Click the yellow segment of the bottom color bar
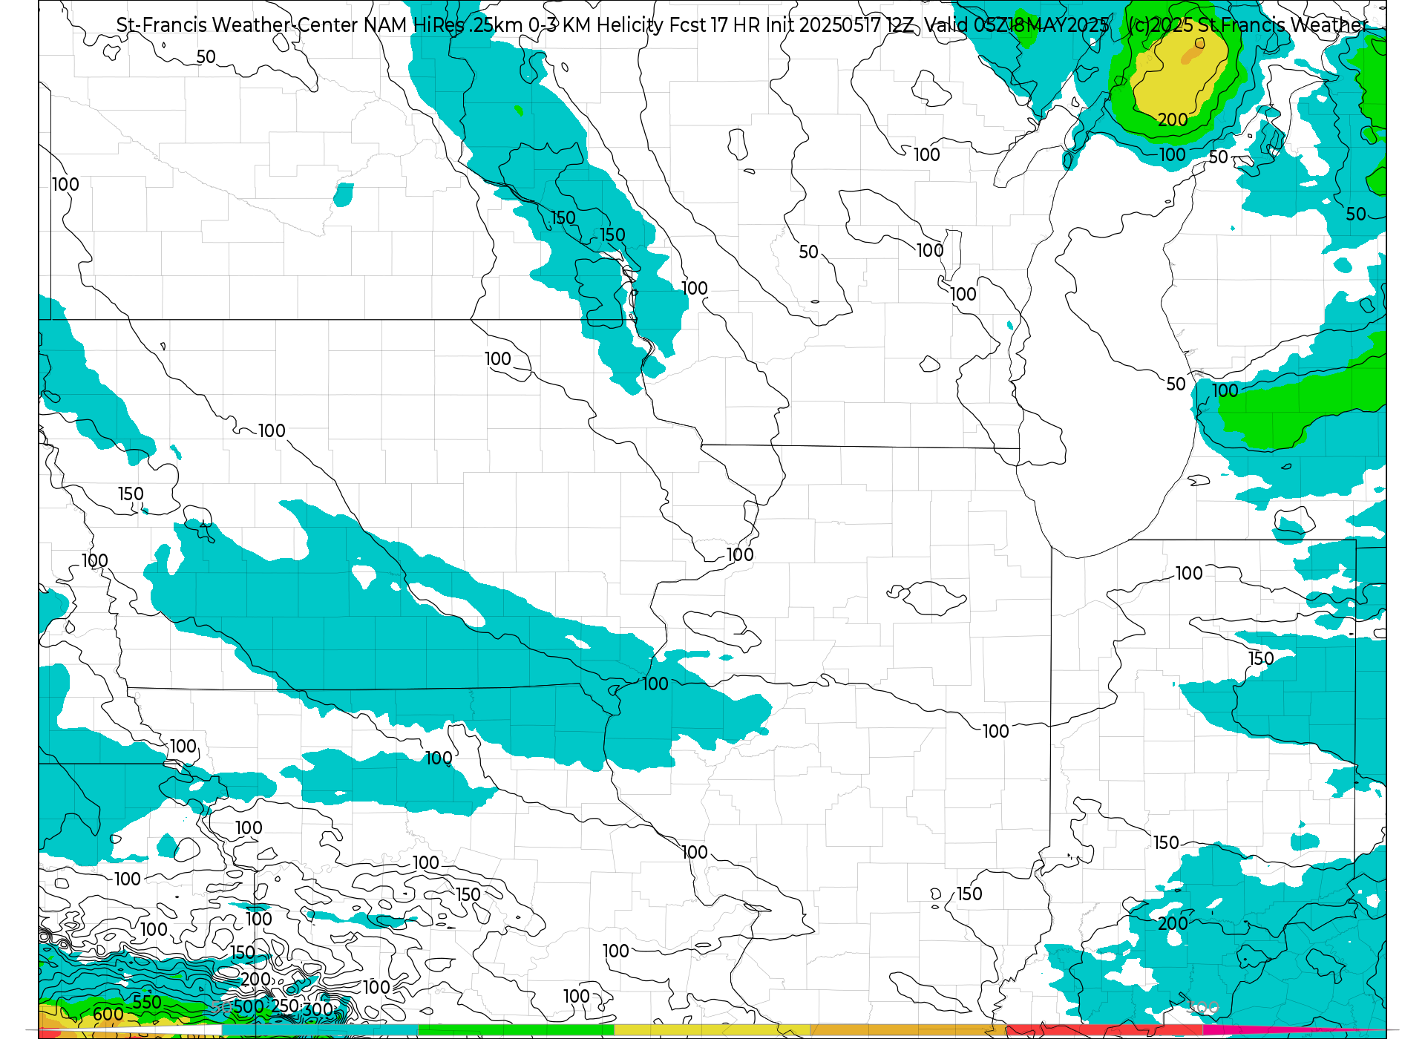Viewport: 1425px width, 1039px height. pyautogui.click(x=712, y=1031)
